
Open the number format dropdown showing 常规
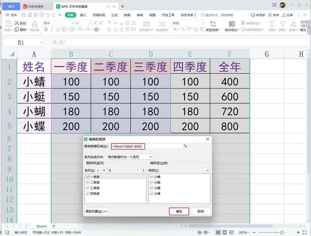tap(203, 23)
